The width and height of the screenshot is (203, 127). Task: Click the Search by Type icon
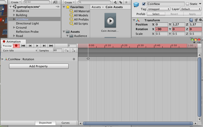pos(115,2)
